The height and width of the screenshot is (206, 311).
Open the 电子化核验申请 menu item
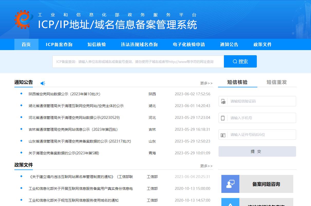189,44
